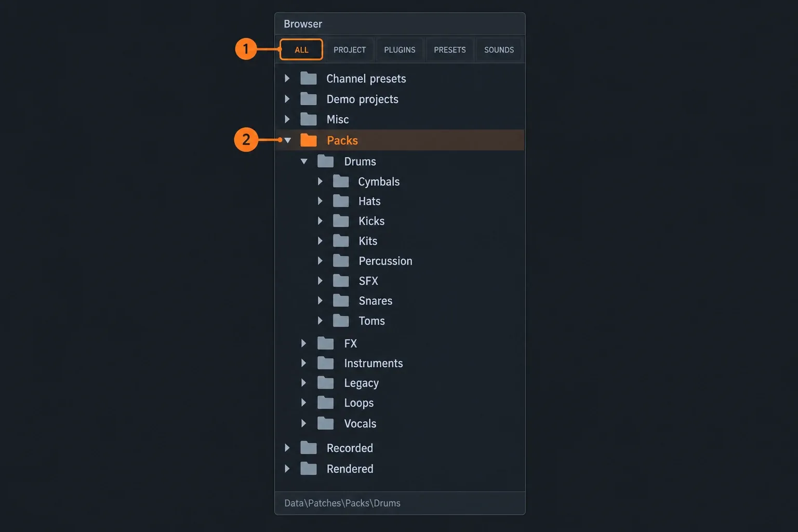Expand the Vocals folder arrow
Viewport: 798px width, 532px height.
tap(304, 423)
